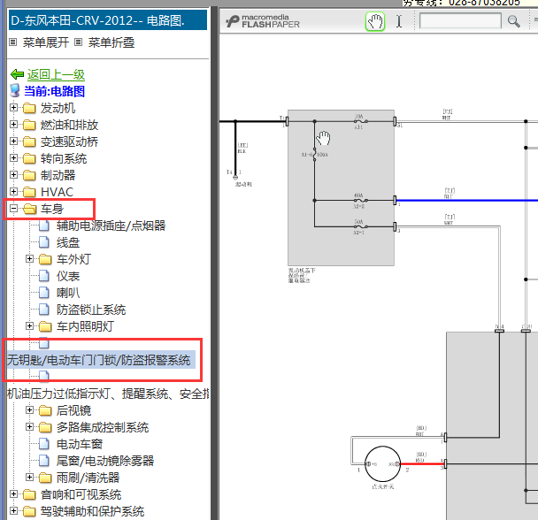Select the text selection I-beam tool
The image size is (538, 520).
click(x=399, y=21)
